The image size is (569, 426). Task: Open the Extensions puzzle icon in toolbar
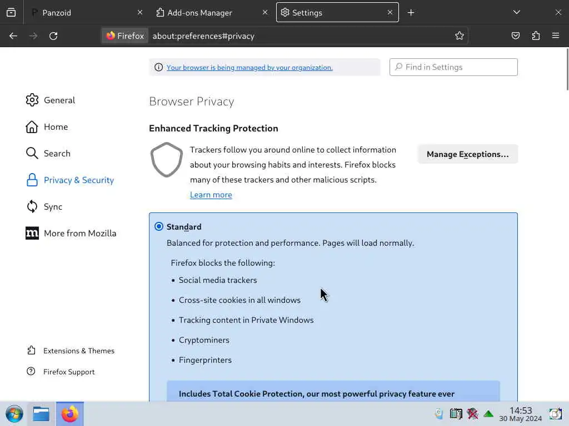[x=536, y=35]
